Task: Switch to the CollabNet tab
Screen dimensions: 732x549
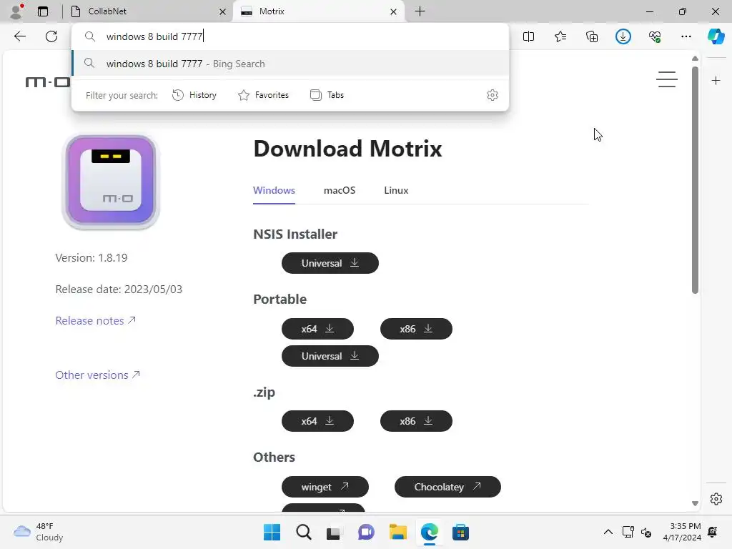Action: (147, 11)
